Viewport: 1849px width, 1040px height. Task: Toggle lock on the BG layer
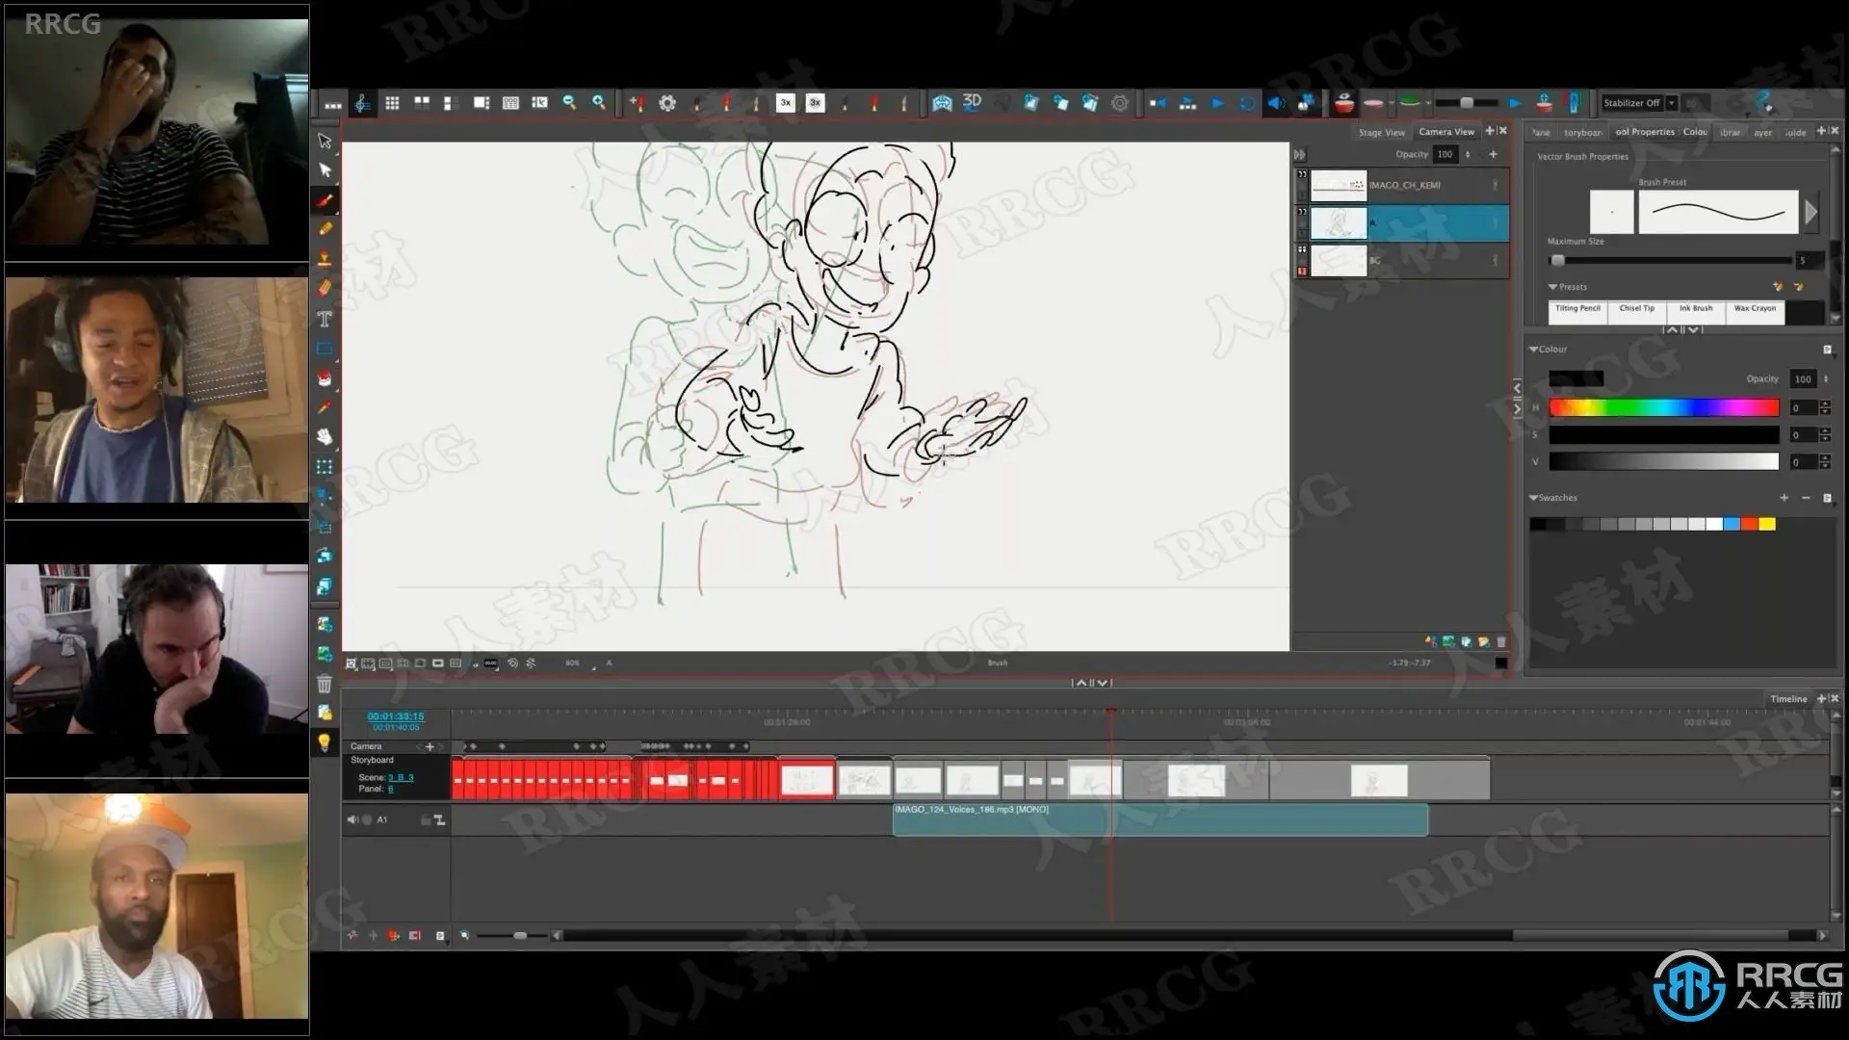click(1302, 272)
